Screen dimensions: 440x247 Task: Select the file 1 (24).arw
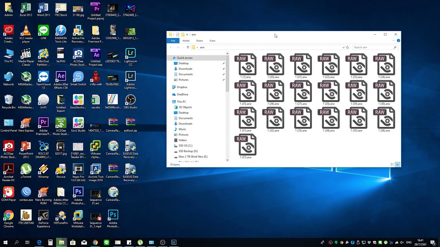384,66
